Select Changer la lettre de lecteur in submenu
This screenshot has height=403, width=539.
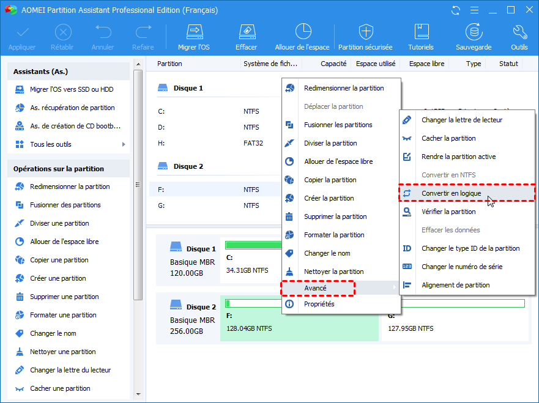467,120
